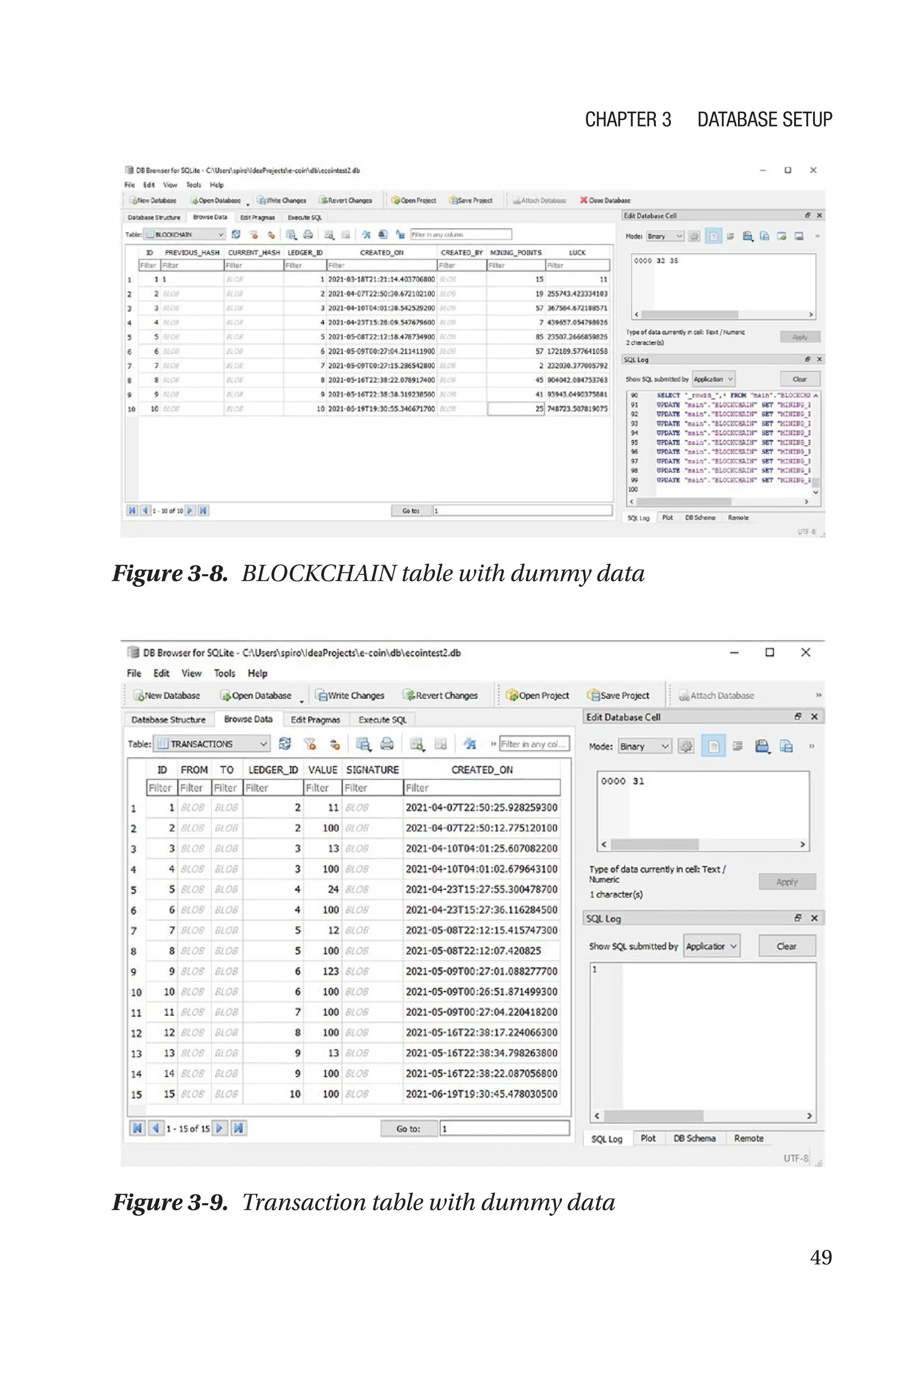The height and width of the screenshot is (1376, 907).
Task: Open Table dropdown showing BLOCKCHAIN
Action: coord(185,234)
